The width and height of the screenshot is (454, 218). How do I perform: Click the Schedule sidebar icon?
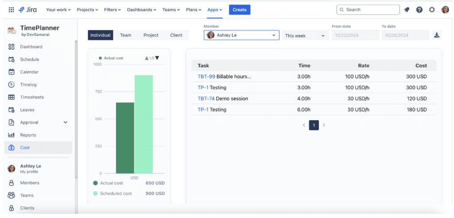pos(11,59)
